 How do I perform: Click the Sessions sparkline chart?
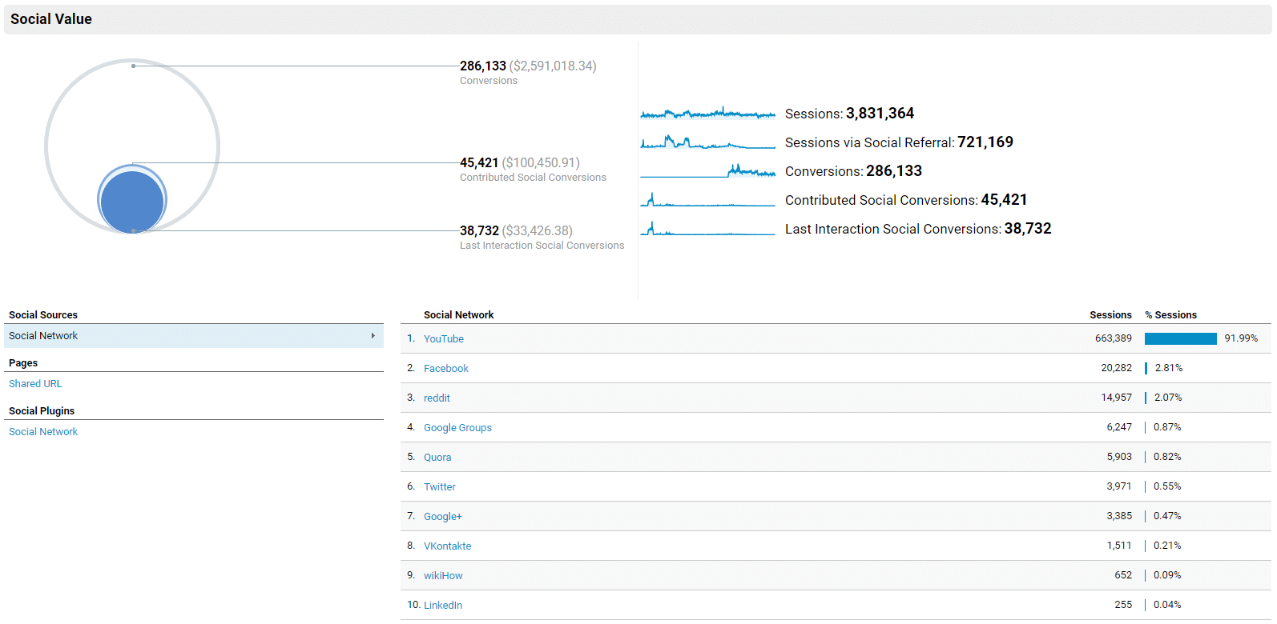(x=707, y=114)
